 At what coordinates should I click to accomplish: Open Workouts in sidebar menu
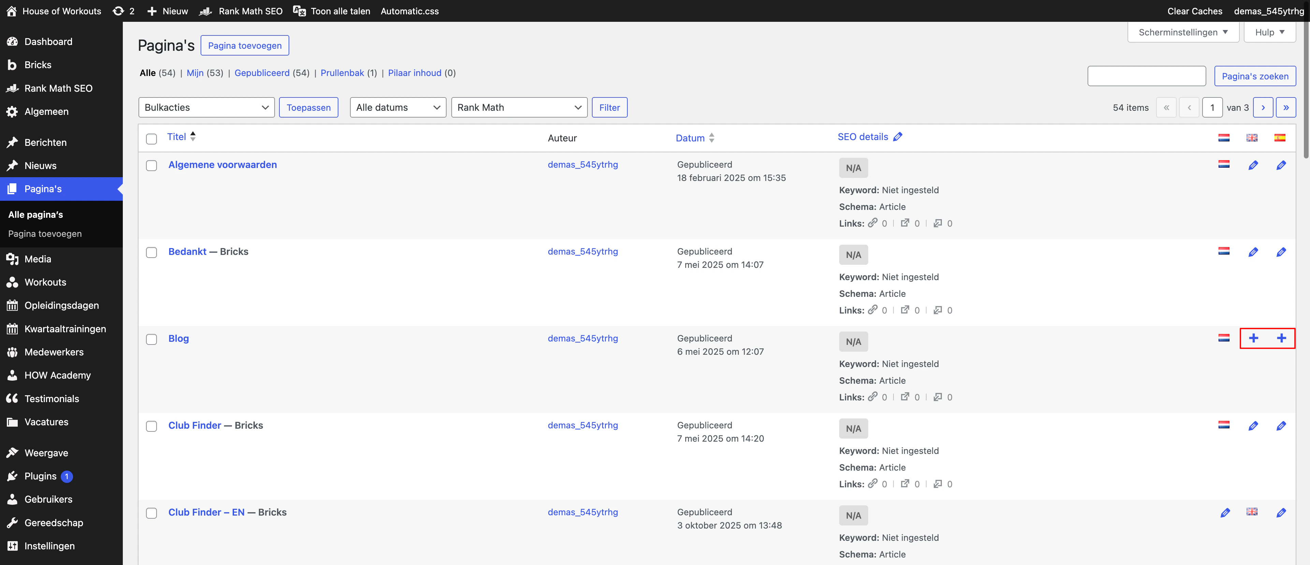pyautogui.click(x=45, y=282)
